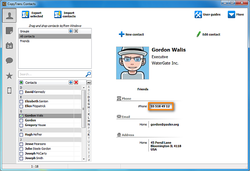The width and height of the screenshot is (250, 171).
Task: Click Edit contact button
Action: [x=208, y=35]
